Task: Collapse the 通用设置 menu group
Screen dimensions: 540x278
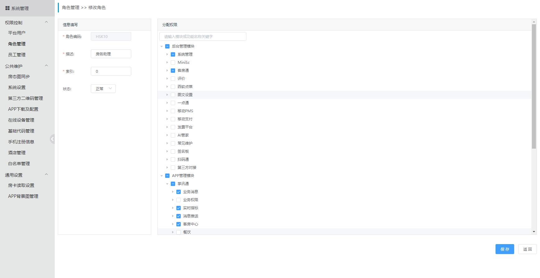Action: (x=46, y=174)
